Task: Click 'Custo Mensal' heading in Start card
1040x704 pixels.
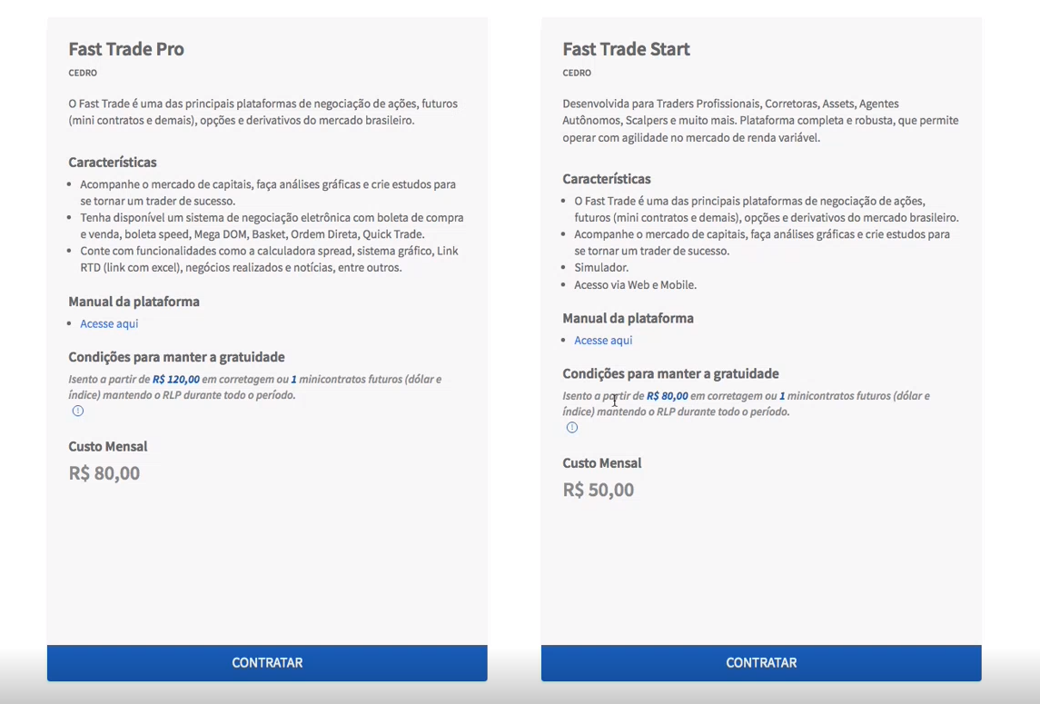Action: (x=601, y=463)
